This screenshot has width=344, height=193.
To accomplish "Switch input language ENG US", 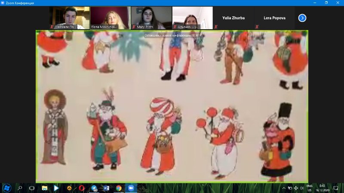I will click(310, 188).
